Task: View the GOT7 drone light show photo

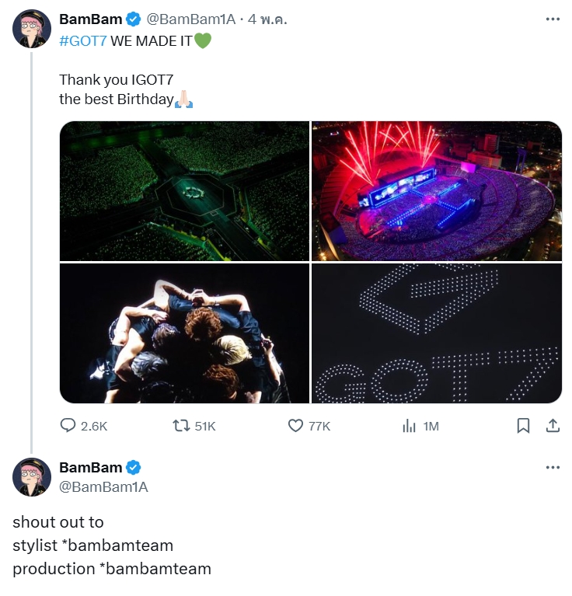Action: point(437,333)
